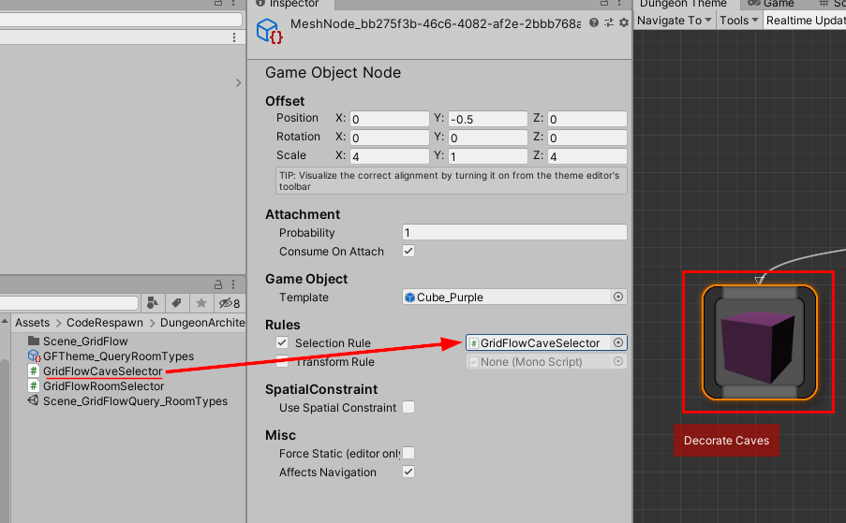
Task: Toggle the Affects Navigation checkbox
Action: (408, 472)
